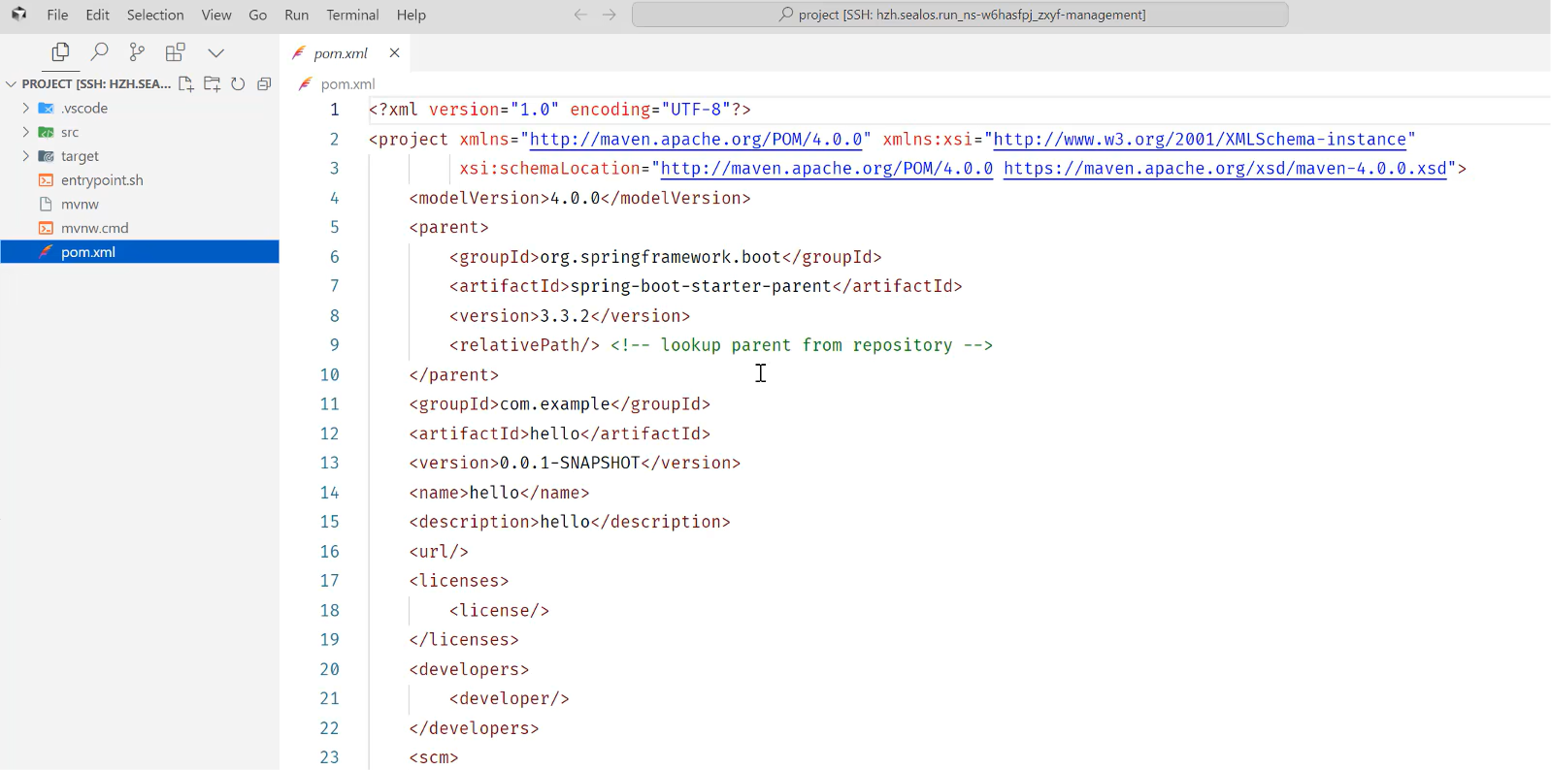This screenshot has height=770, width=1551.
Task: Click the New Folder icon in Explorer
Action: 212,84
